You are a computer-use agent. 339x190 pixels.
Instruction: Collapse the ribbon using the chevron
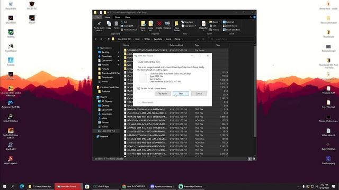click(x=251, y=17)
